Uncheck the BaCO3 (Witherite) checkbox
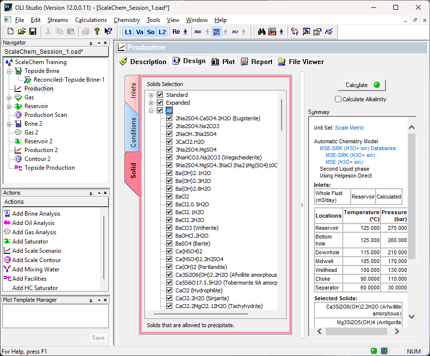 [169, 228]
